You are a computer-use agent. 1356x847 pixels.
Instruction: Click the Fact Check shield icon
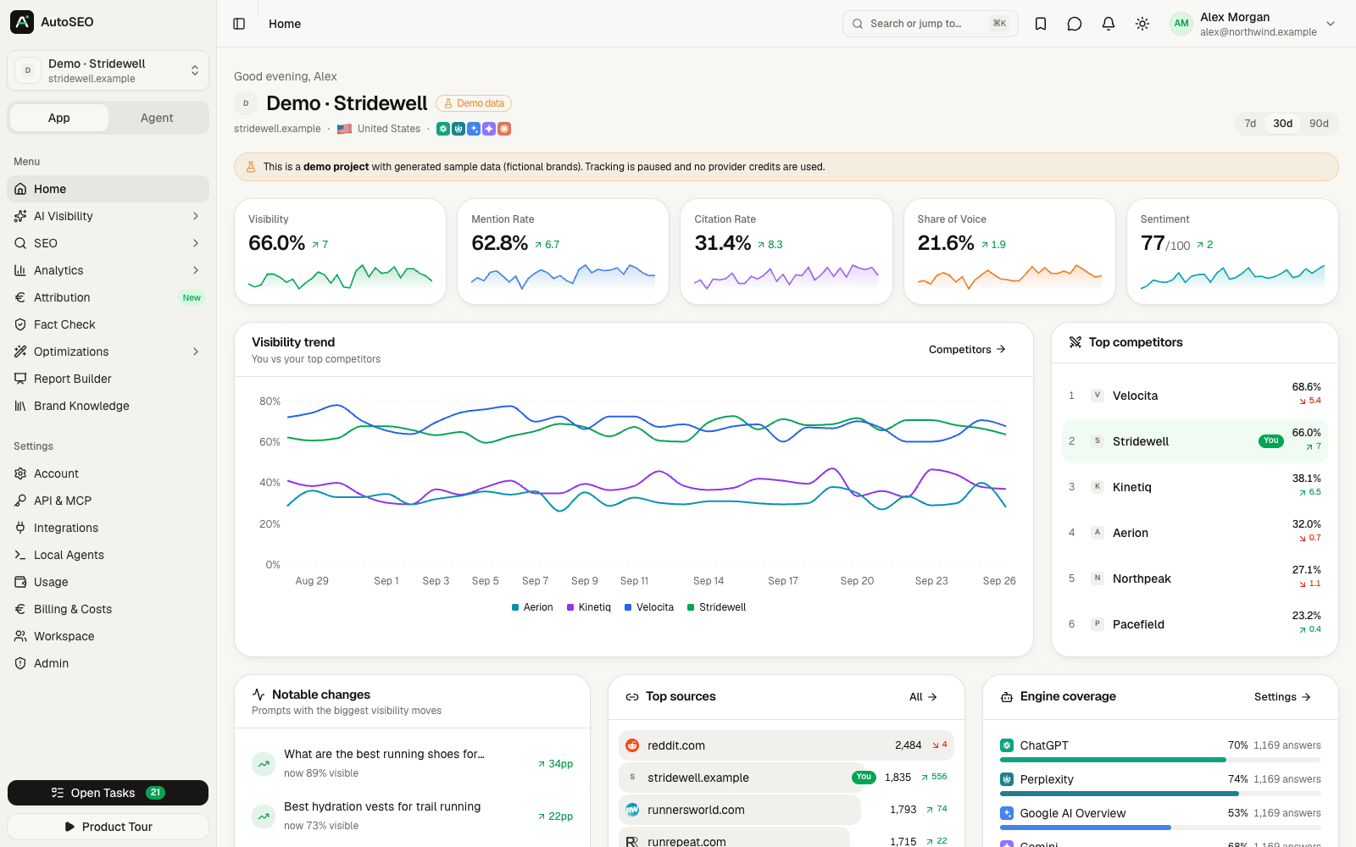pos(20,324)
